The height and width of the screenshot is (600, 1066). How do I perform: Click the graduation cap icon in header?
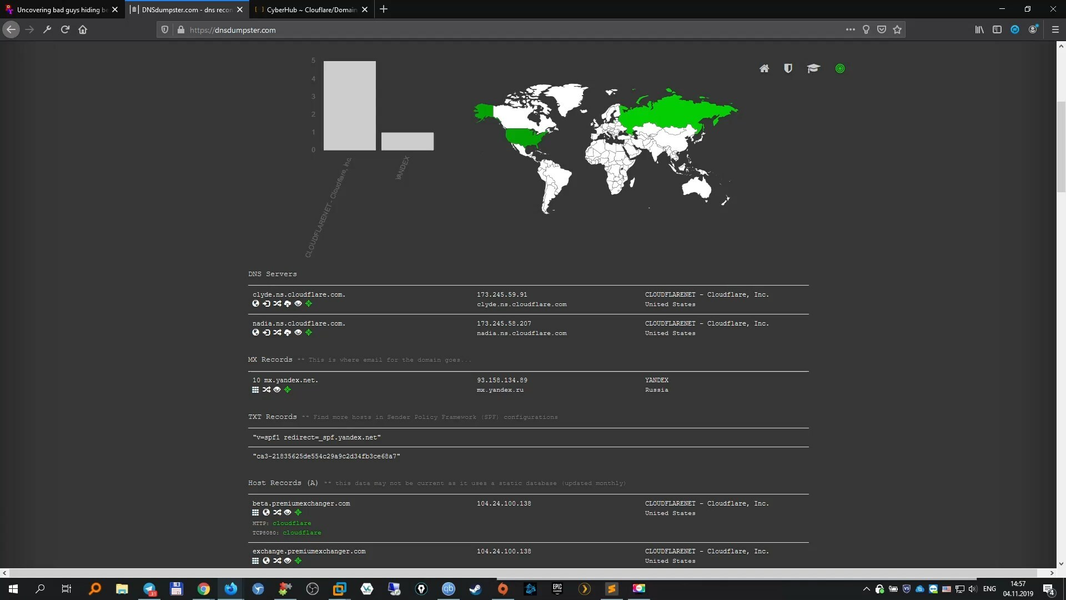(813, 68)
